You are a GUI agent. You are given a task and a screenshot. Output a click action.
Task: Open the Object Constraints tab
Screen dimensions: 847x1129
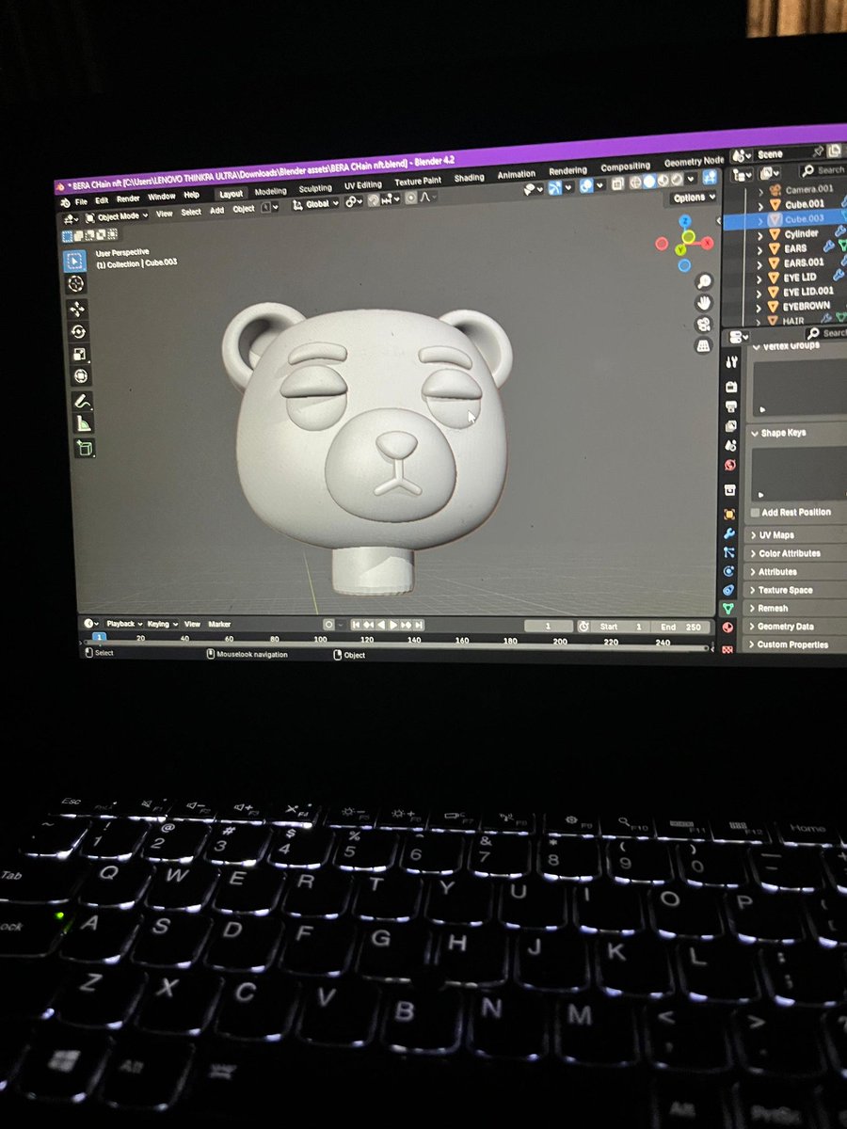tap(729, 590)
